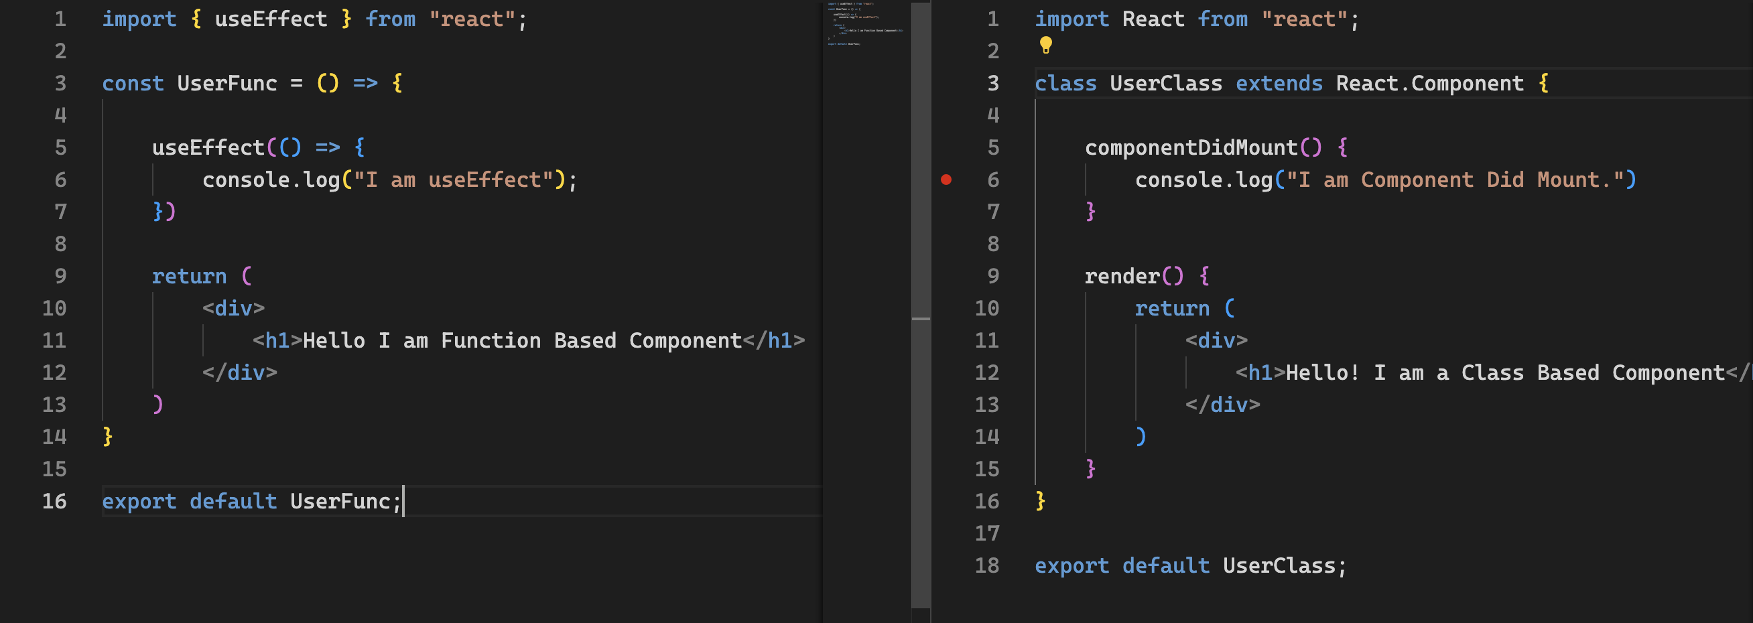Screen dimensions: 1753x623
Task: Click 'Hello! I am a Class Based Component' text
Action: point(1505,372)
